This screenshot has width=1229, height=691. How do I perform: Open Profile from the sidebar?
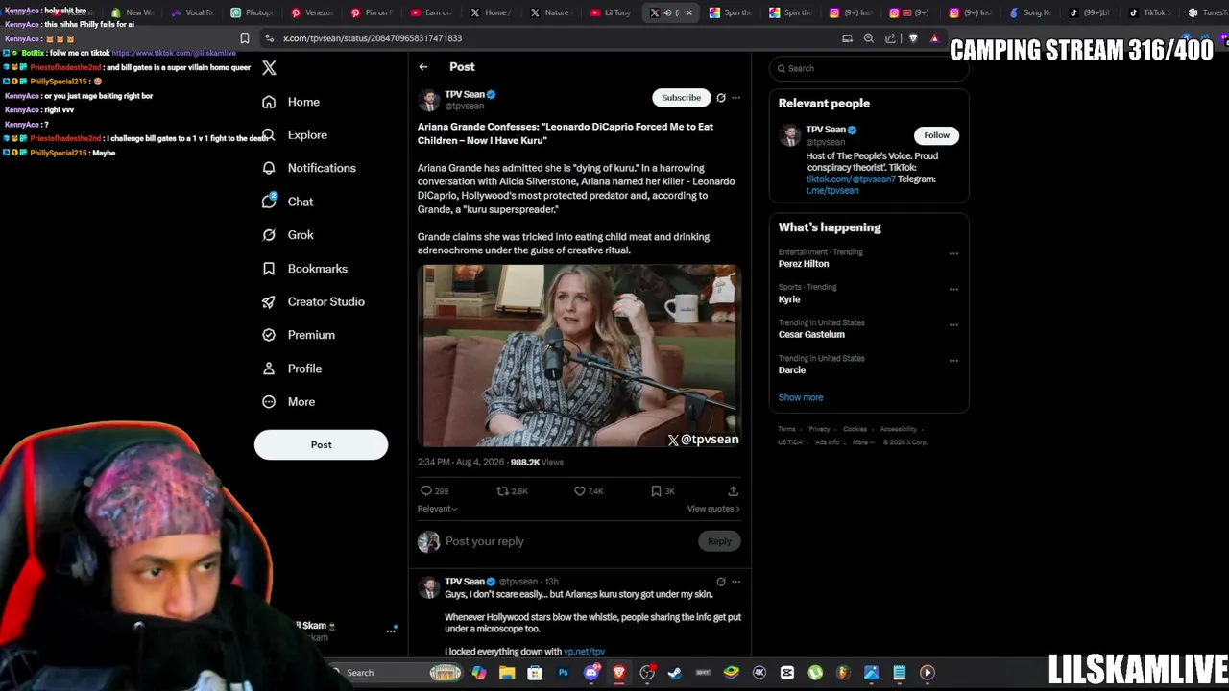click(x=292, y=369)
